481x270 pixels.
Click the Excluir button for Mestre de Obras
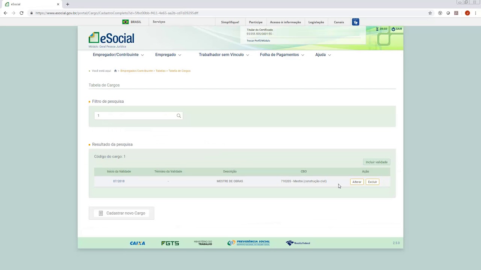tap(372, 182)
